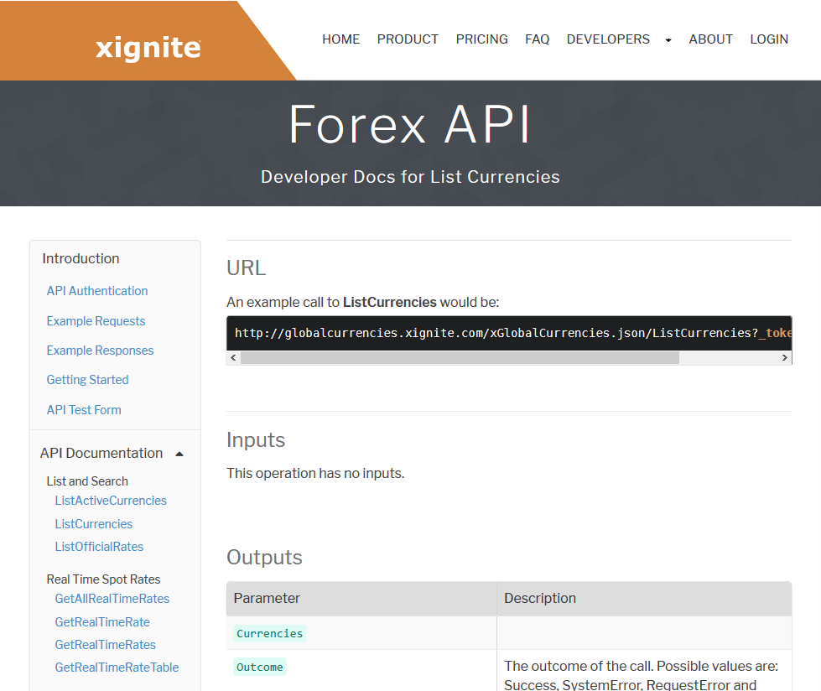821x691 pixels.
Task: Visit the ABOUT page
Action: click(x=710, y=39)
